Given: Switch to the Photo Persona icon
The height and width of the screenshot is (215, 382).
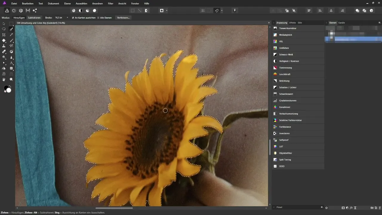Looking at the screenshot, I should click(7, 10).
